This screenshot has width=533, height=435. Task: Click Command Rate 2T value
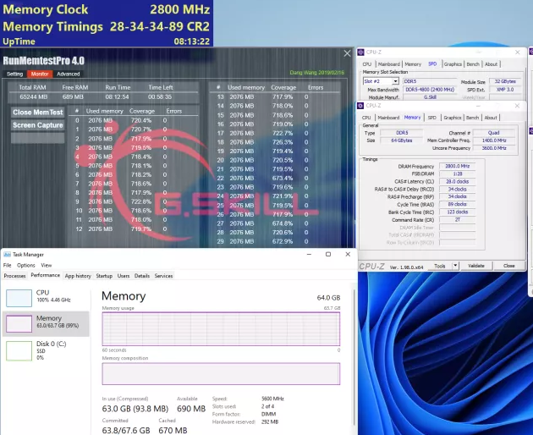tap(457, 220)
